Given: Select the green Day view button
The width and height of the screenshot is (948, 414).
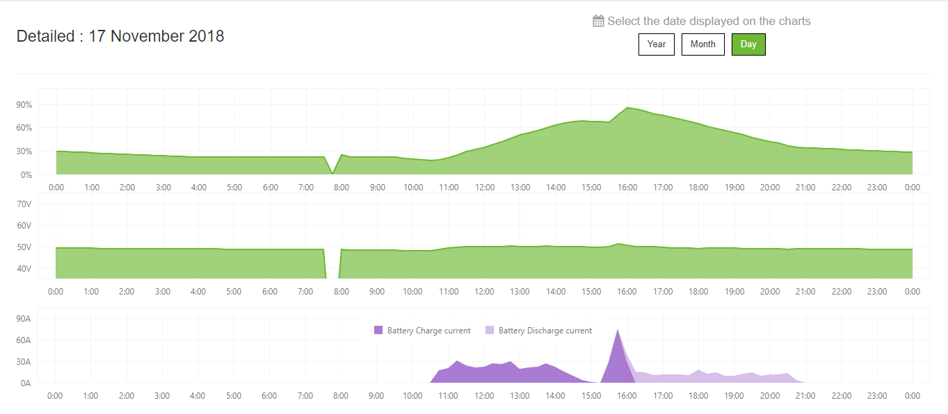Looking at the screenshot, I should point(748,44).
